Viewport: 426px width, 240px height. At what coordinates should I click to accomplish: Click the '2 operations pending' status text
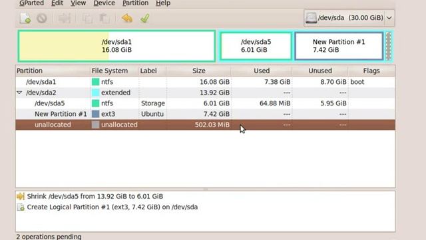pos(49,237)
